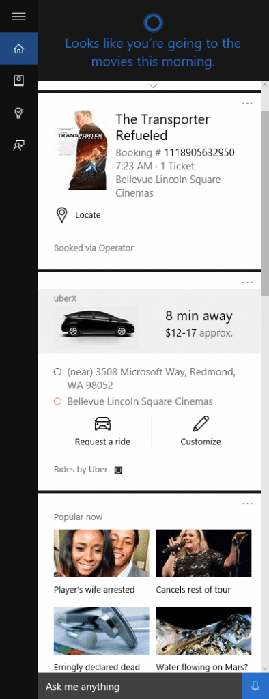Screen dimensions: 269x699
Task: Open the hamburger menu in Cortana sidebar
Action: (18, 16)
